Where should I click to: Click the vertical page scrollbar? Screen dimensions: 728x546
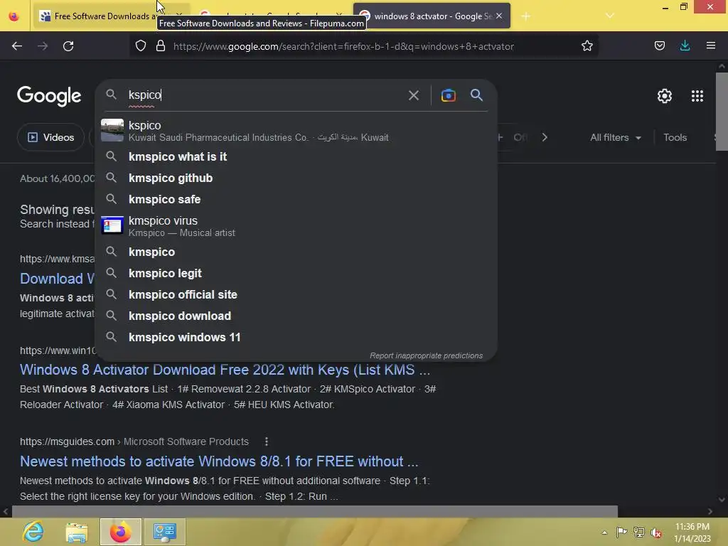(722, 112)
